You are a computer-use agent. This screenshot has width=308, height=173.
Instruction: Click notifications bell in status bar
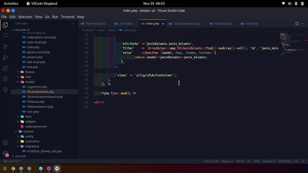coord(303,161)
